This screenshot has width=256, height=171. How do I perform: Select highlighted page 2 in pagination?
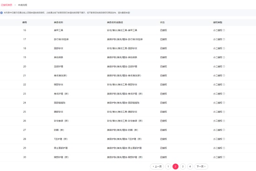175,166
